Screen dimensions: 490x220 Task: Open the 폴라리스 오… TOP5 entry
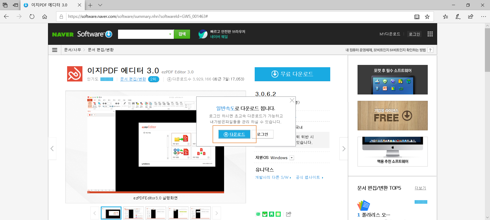pos(375,215)
